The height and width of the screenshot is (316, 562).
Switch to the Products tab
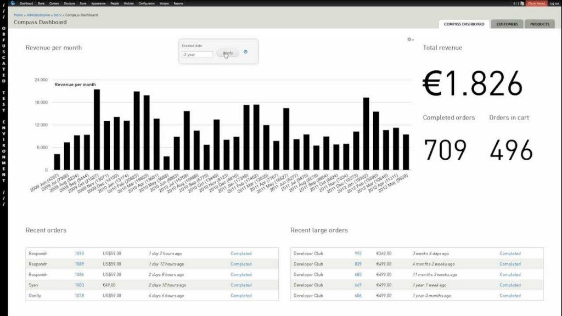point(539,24)
